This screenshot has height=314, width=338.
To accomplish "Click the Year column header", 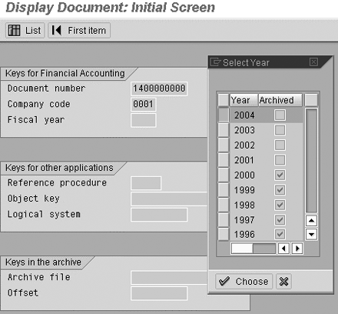I will (244, 100).
